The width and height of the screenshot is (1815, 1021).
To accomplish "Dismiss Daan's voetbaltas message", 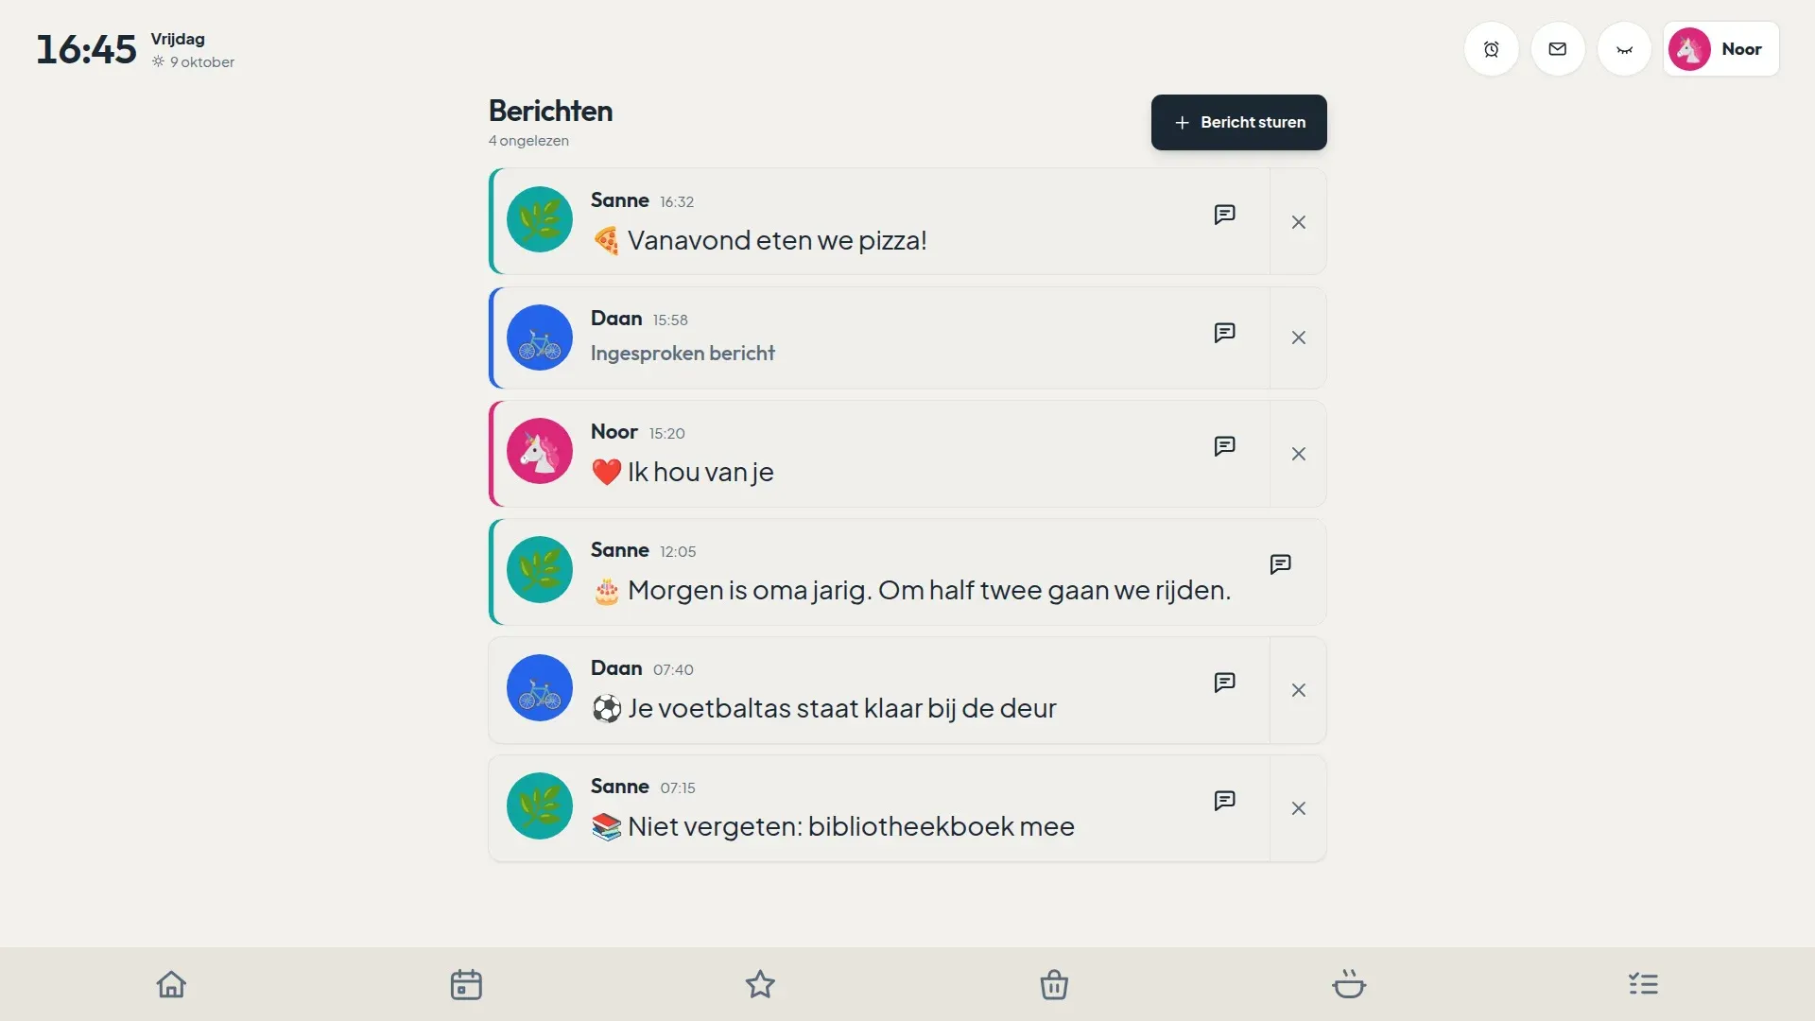I will [1298, 690].
